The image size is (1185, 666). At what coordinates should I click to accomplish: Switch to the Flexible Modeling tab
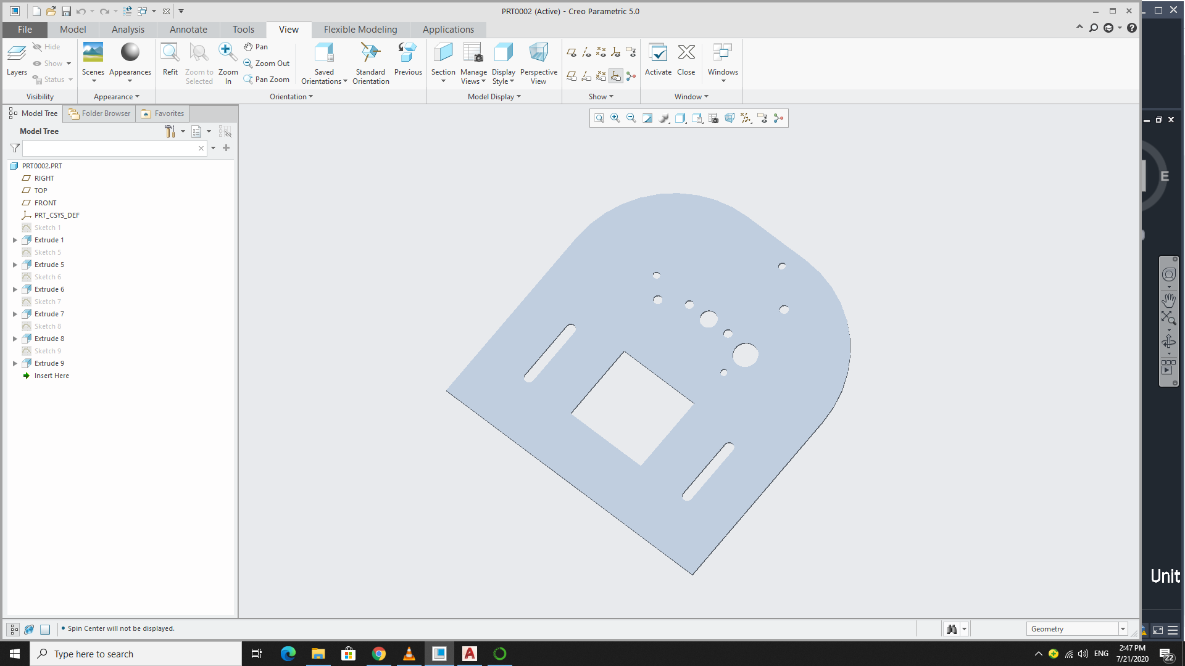click(x=360, y=30)
